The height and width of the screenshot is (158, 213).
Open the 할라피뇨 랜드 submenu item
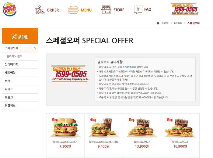14,56
